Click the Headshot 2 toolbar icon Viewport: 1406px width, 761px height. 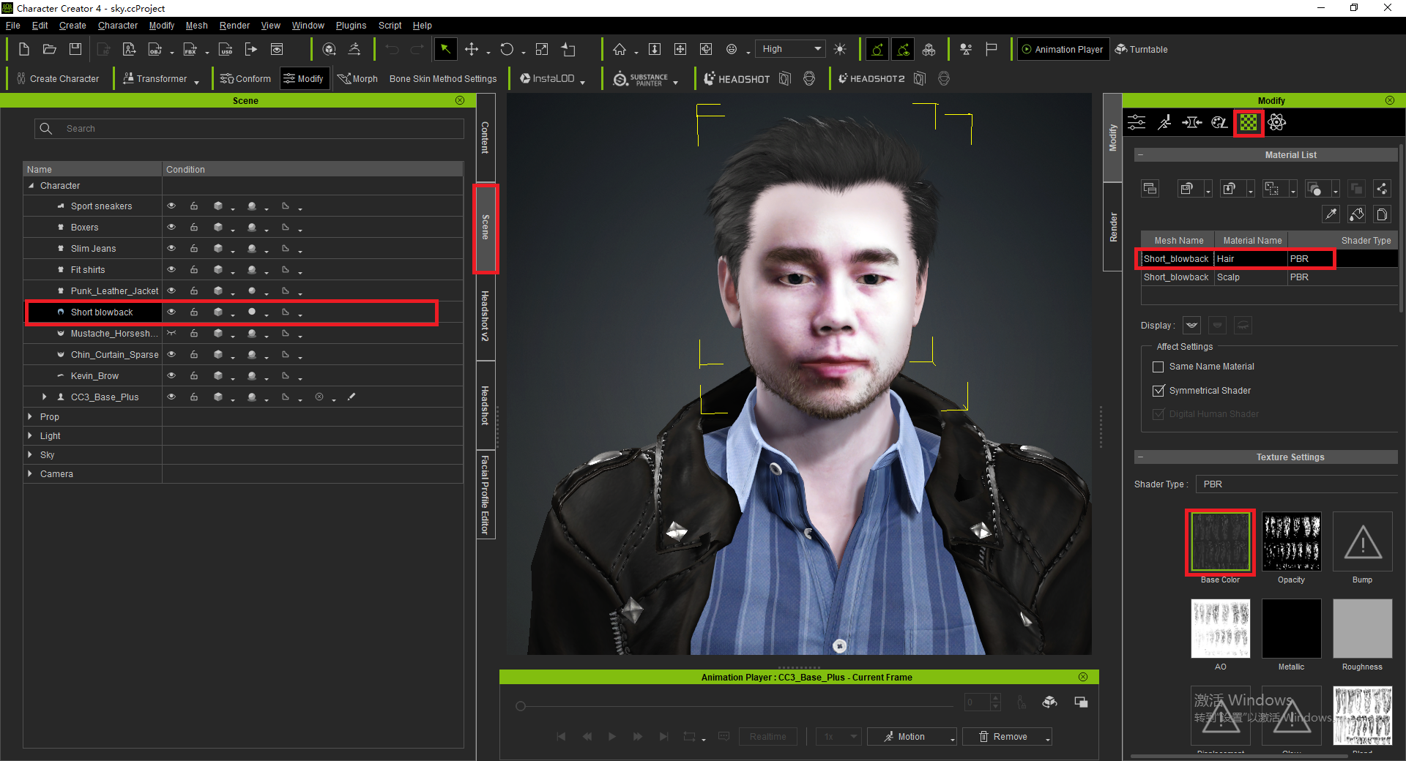[871, 79]
